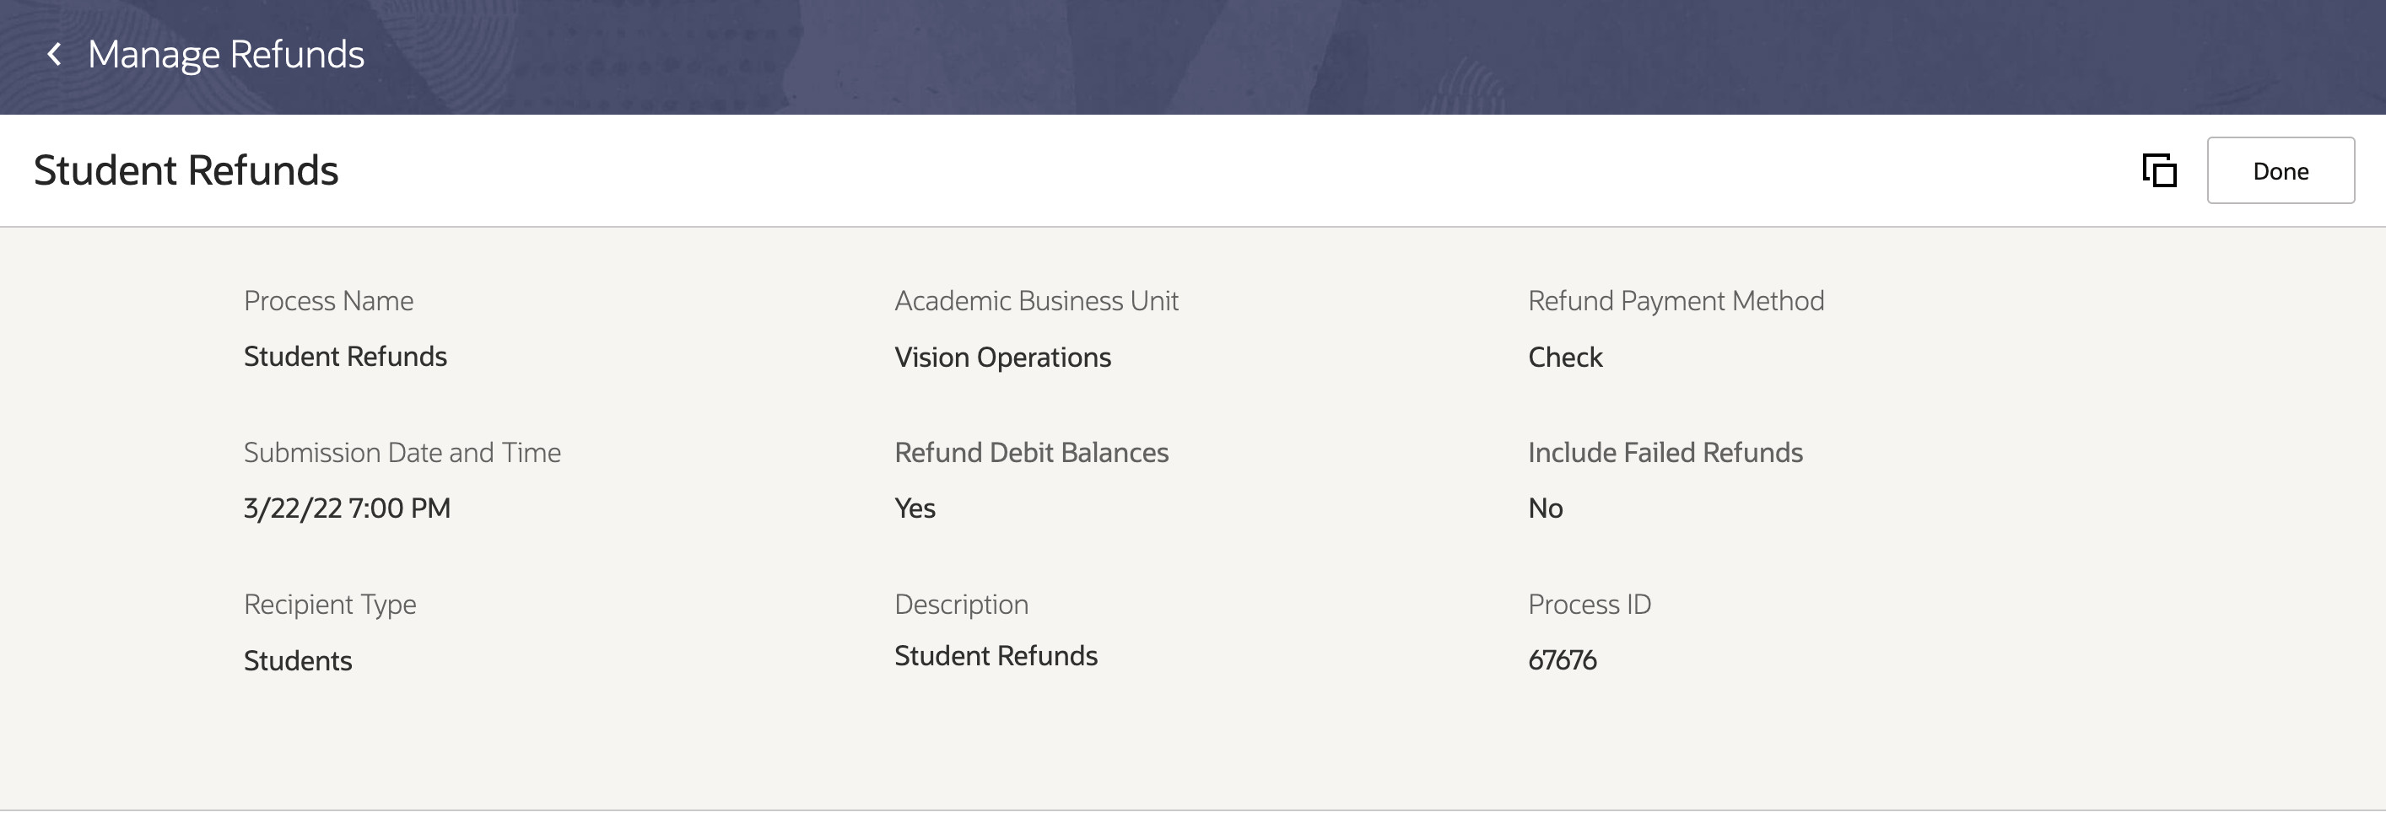
Task: Click the Include Failed Refunds label
Action: pyautogui.click(x=1665, y=453)
